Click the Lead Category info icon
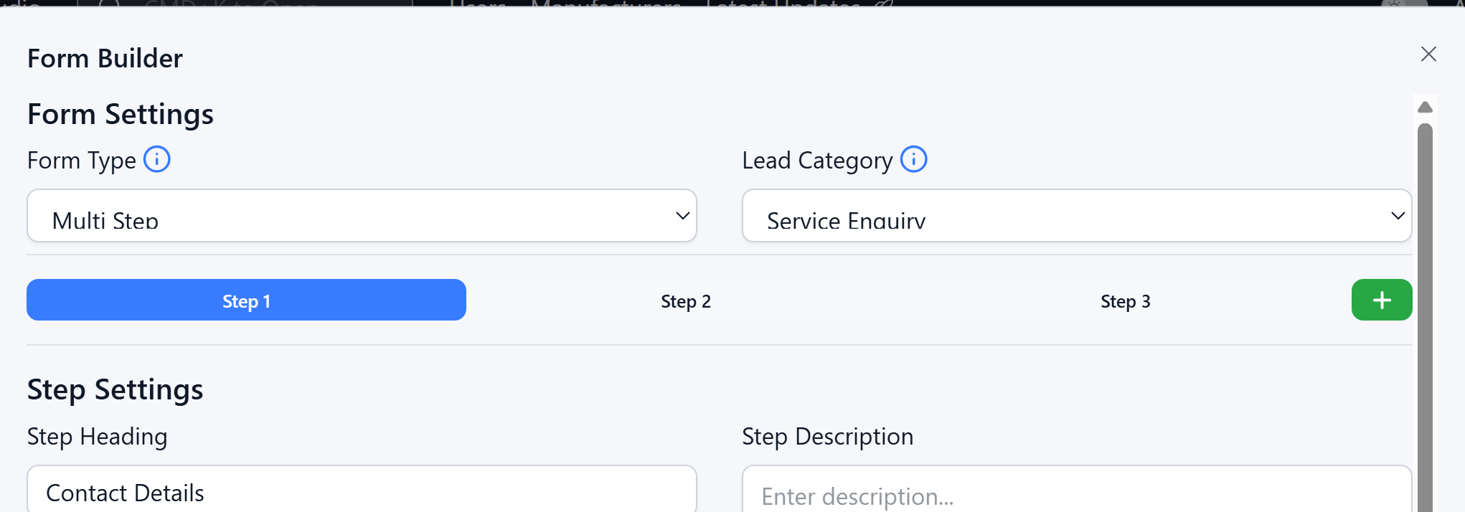This screenshot has height=512, width=1465. click(x=913, y=159)
